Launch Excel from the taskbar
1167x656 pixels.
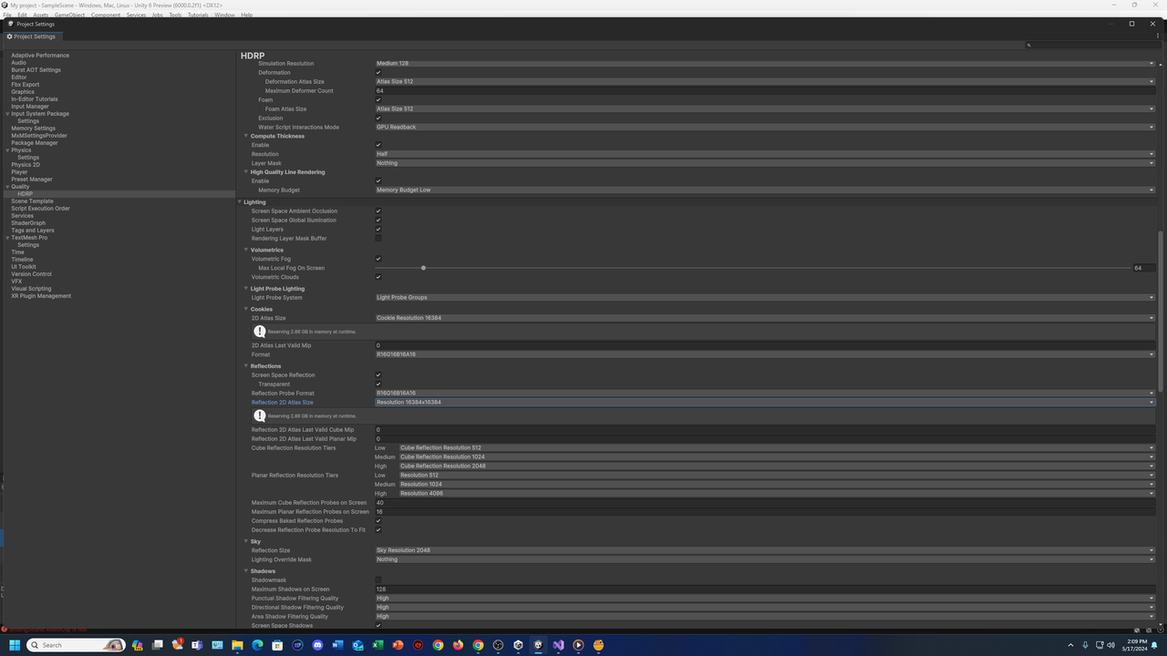[x=377, y=645]
